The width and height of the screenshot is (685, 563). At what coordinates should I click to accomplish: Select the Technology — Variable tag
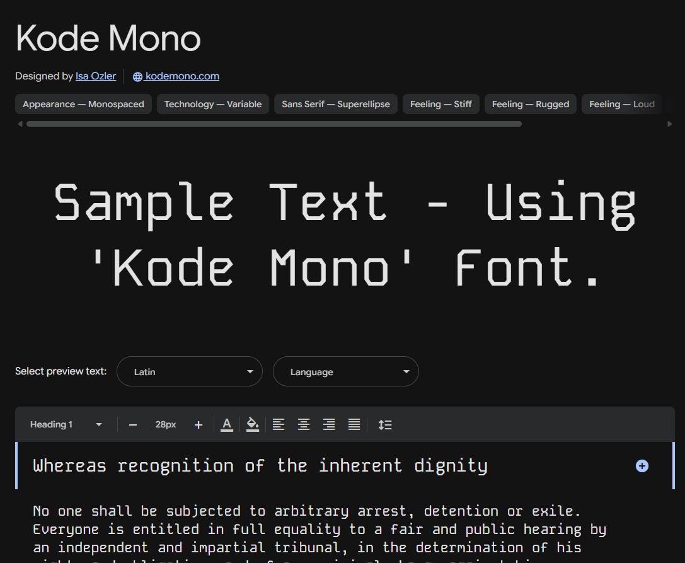(213, 104)
